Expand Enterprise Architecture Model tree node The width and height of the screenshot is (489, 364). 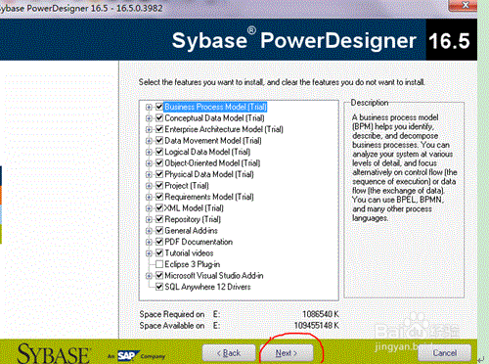149,129
